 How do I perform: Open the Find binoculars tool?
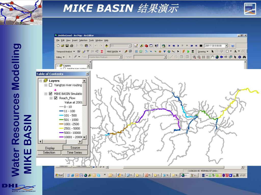pos(244,57)
